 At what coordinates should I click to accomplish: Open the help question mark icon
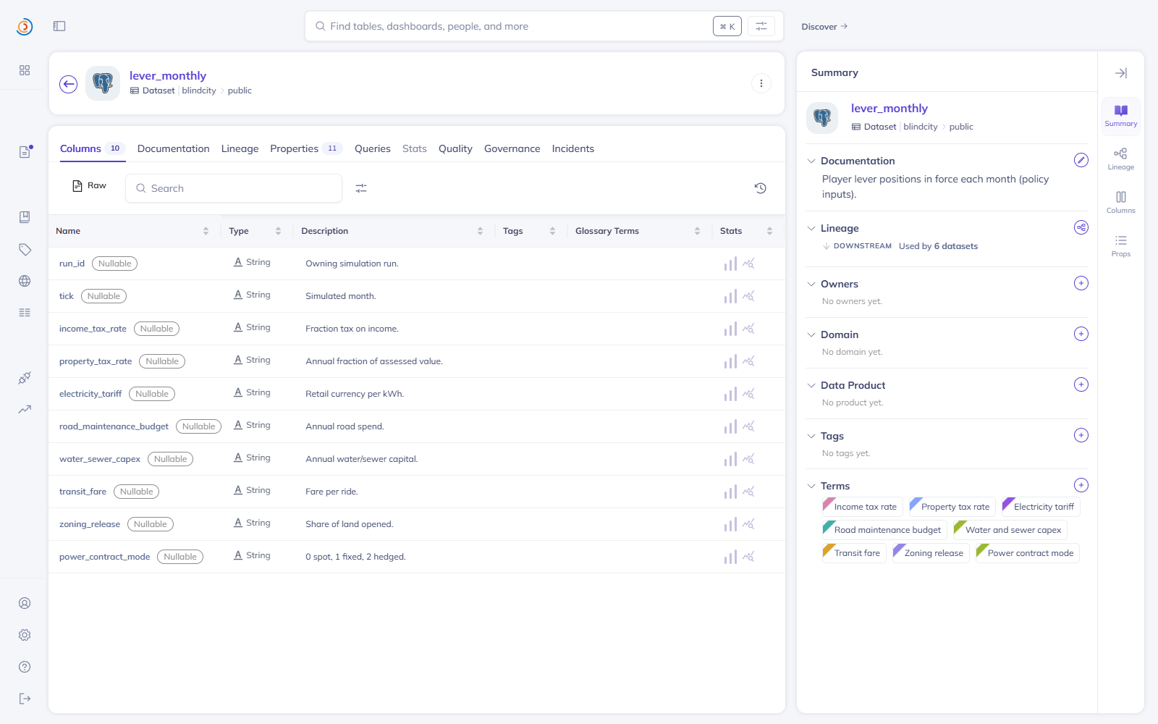pos(25,667)
